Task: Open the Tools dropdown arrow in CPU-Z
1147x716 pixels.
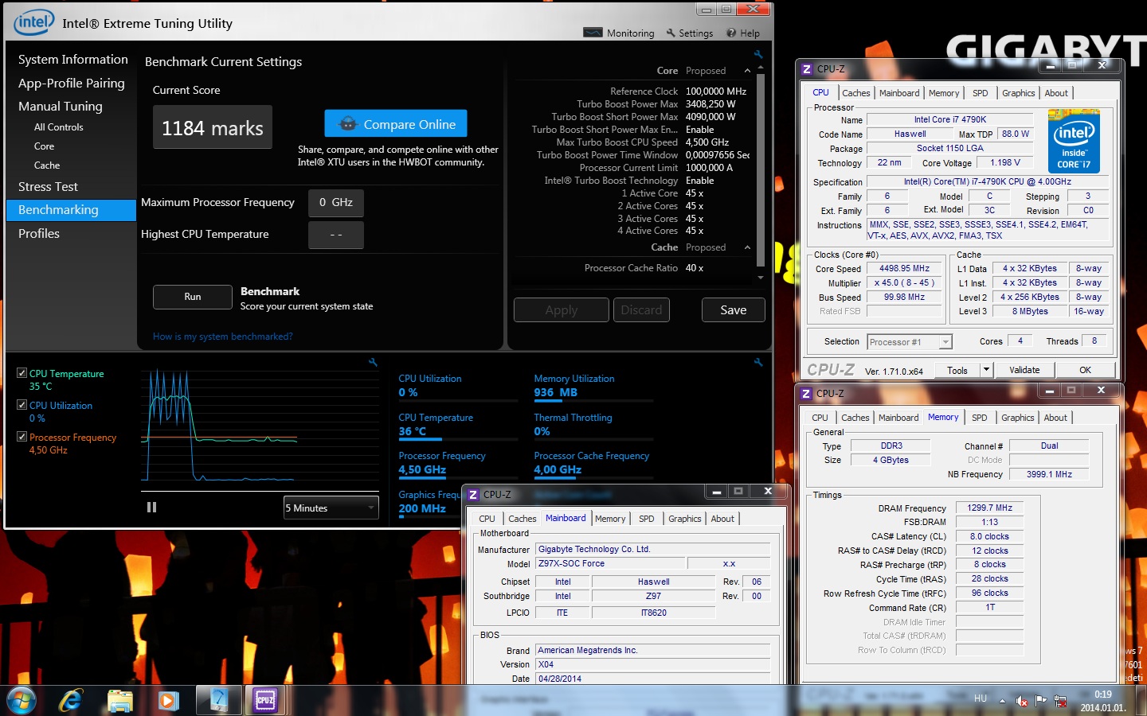Action: (986, 370)
